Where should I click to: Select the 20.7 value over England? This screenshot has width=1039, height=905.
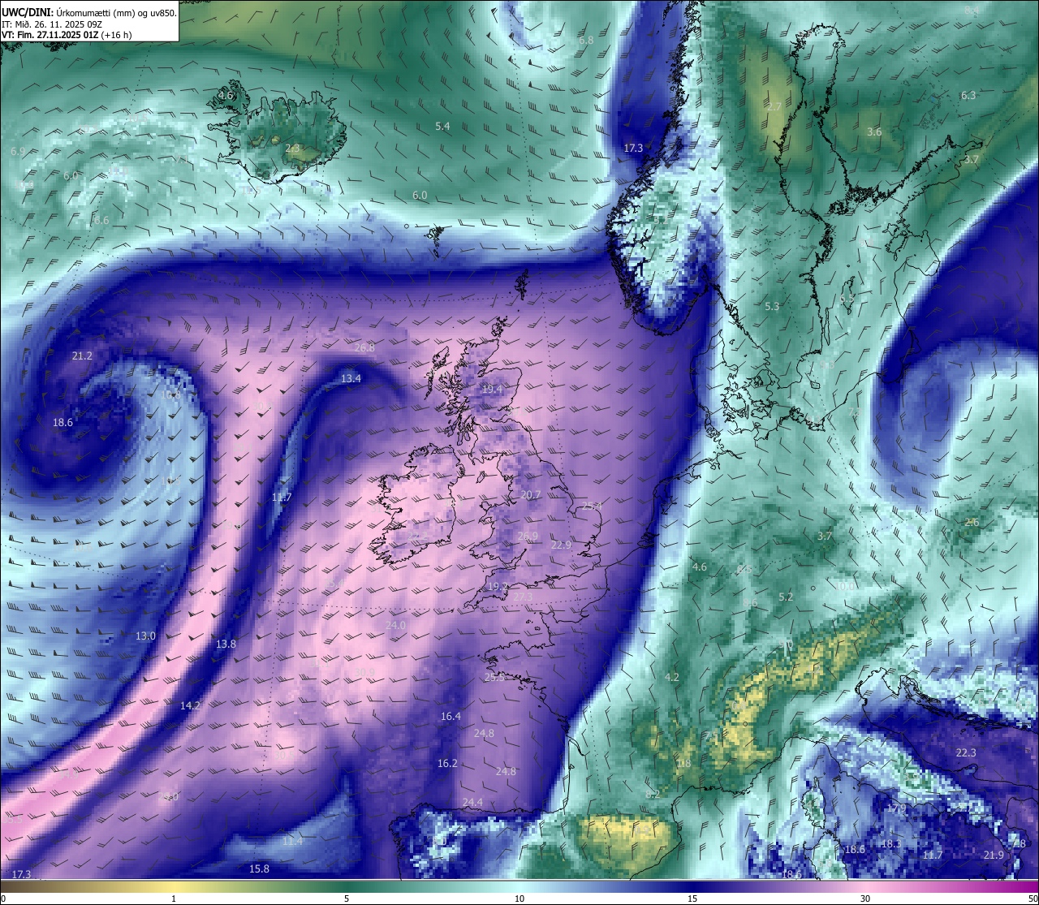click(x=531, y=495)
